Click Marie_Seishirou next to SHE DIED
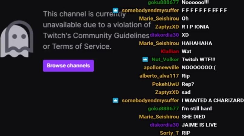The width and height of the screenshot is (244, 136). tap(159, 117)
